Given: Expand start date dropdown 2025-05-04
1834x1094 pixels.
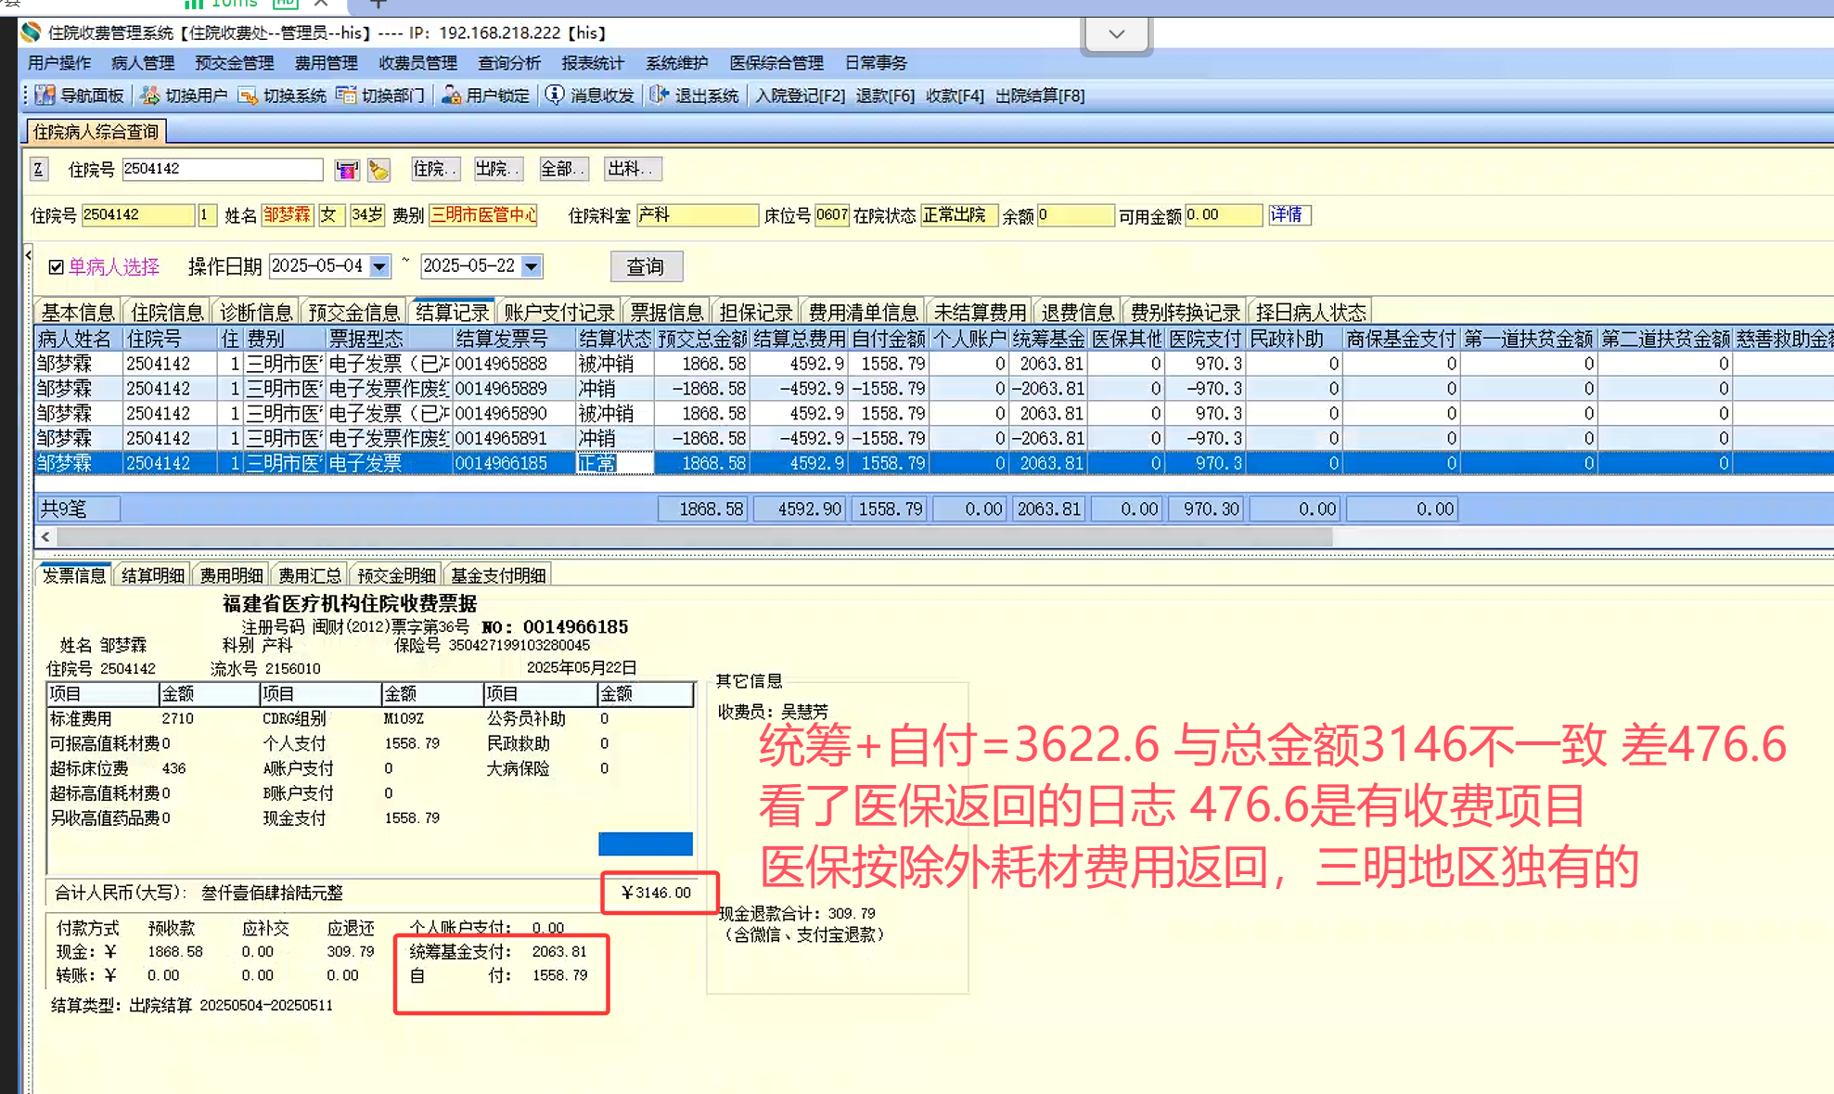Looking at the screenshot, I should [379, 267].
